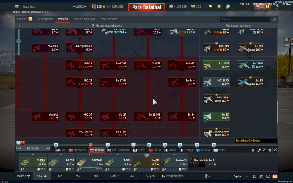Click Golden Eagles balance 102

coord(196,7)
